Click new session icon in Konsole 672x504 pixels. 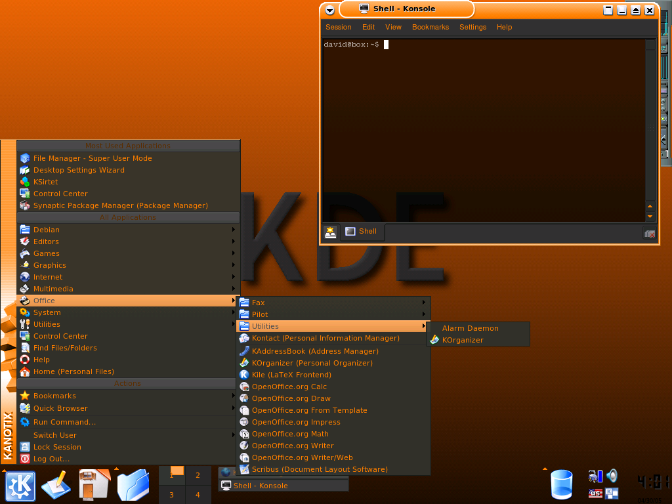(x=330, y=232)
